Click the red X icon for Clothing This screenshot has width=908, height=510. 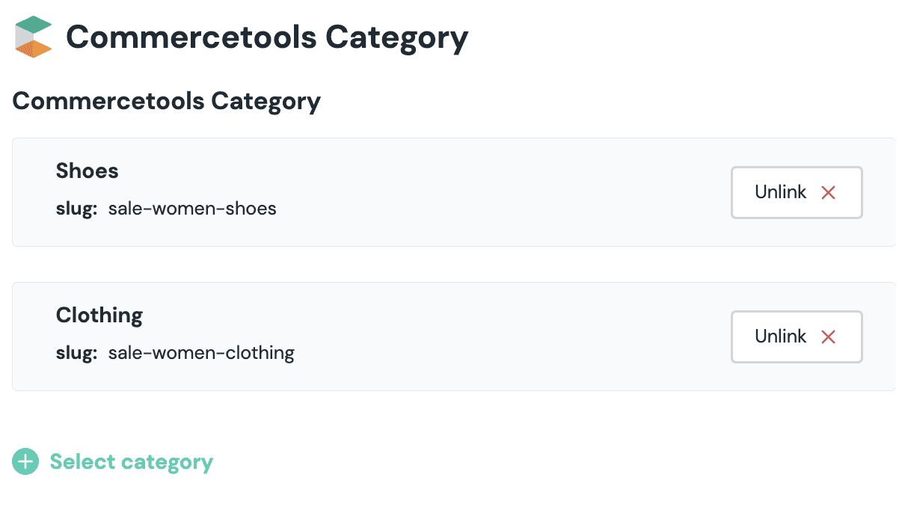(x=828, y=337)
